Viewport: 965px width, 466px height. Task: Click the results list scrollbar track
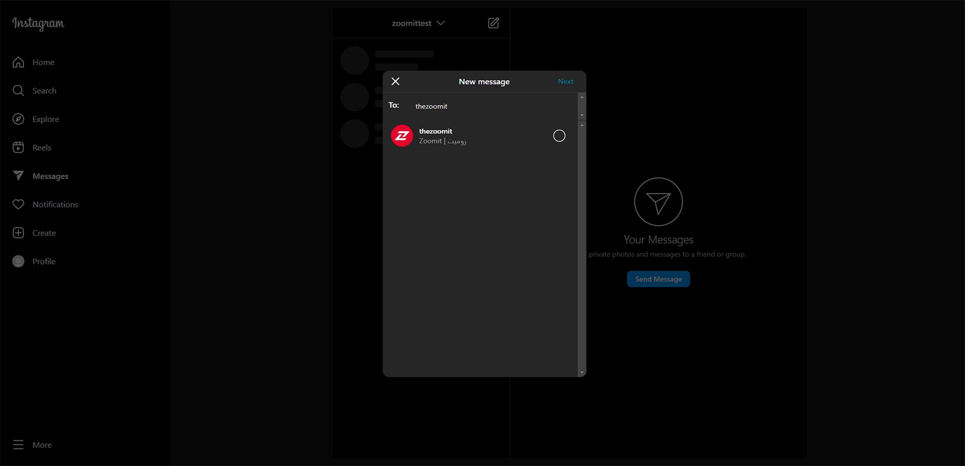(x=582, y=249)
